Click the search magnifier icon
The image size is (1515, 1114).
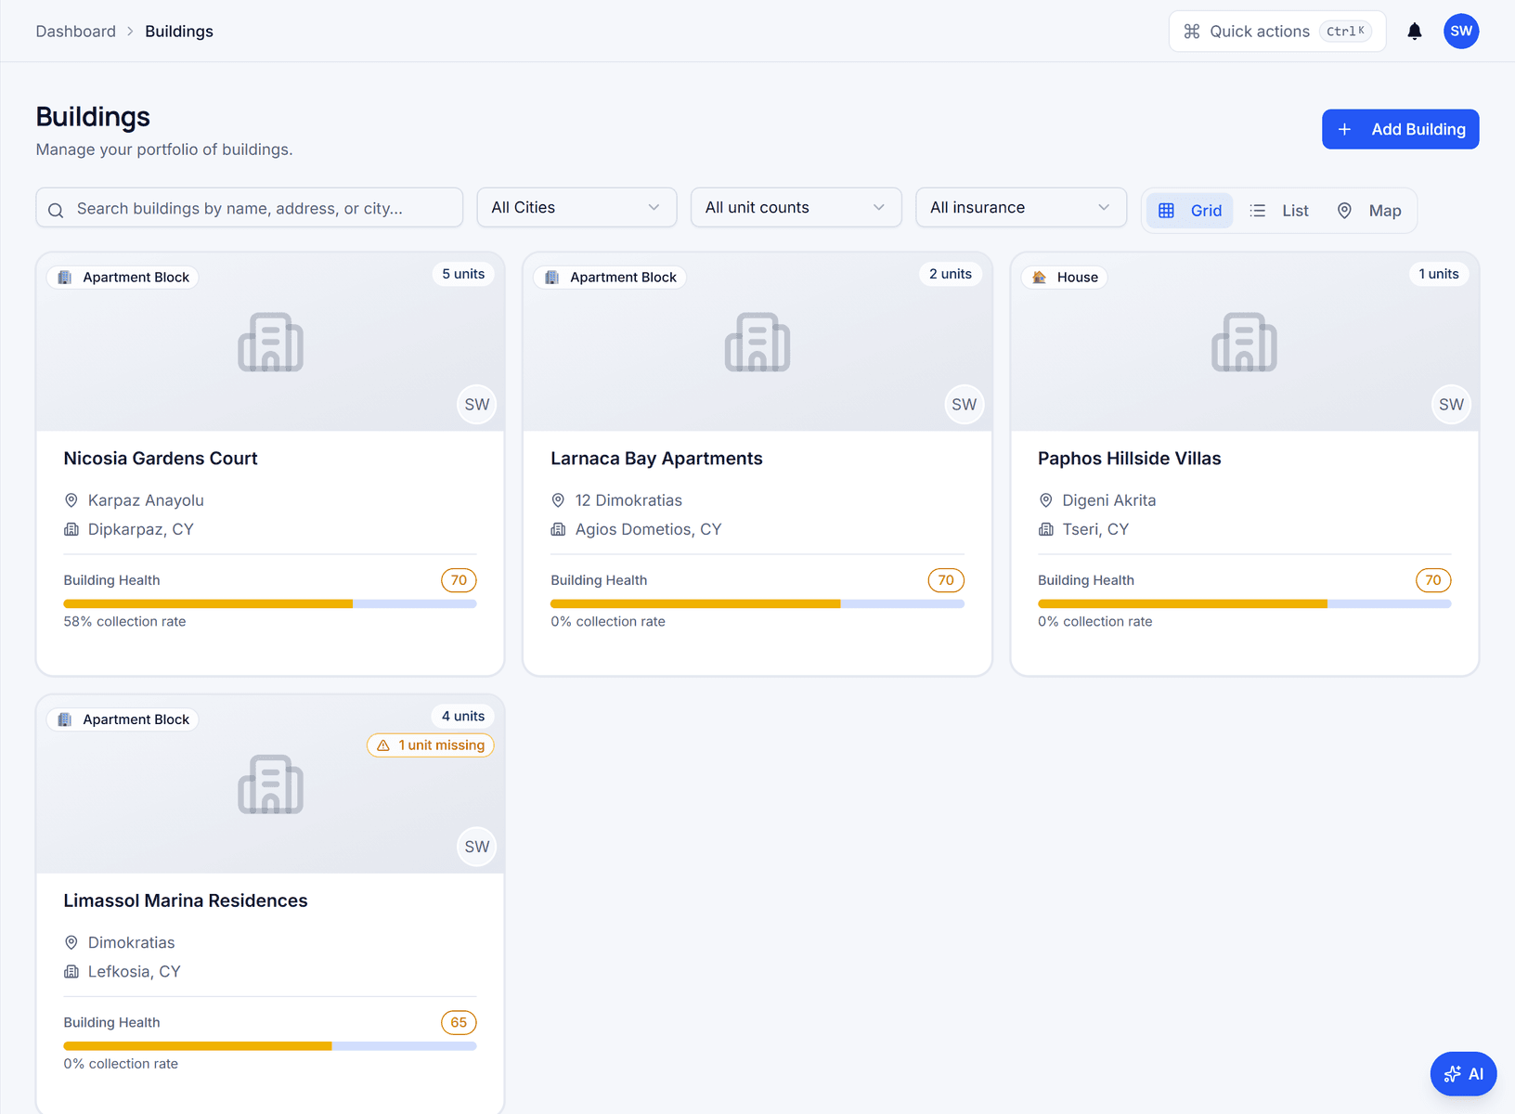[56, 210]
